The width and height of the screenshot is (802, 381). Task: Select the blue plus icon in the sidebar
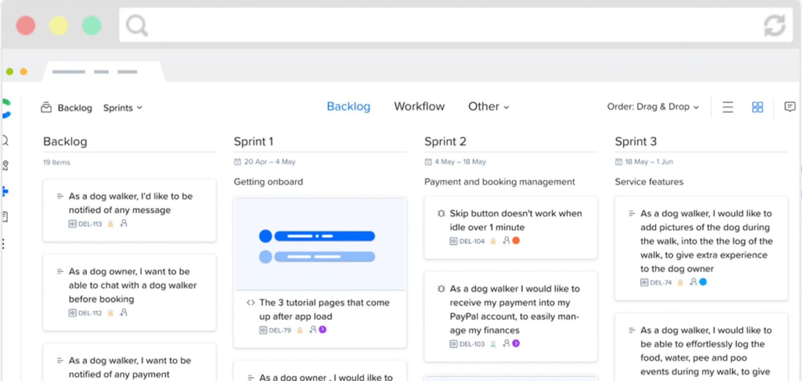(x=6, y=192)
